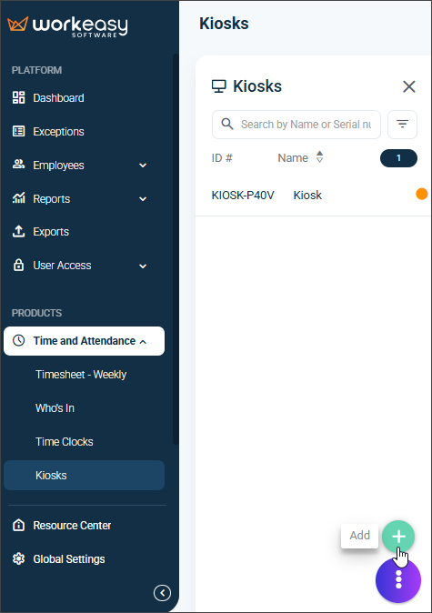Click the Dashboard icon in sidebar

coord(18,97)
